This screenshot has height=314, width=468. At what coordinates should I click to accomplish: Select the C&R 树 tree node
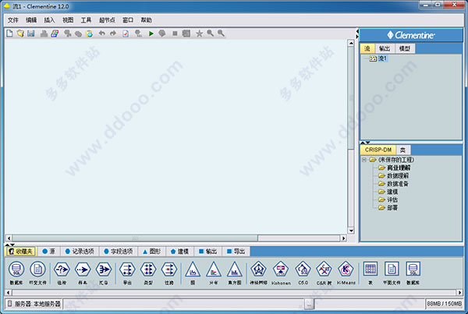tap(324, 273)
